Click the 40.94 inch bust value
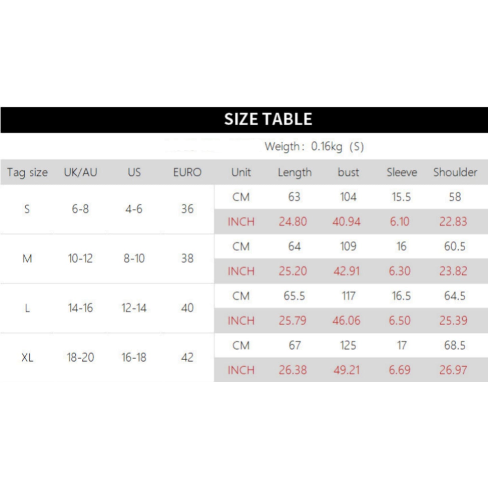The width and height of the screenshot is (488, 488). 346,222
